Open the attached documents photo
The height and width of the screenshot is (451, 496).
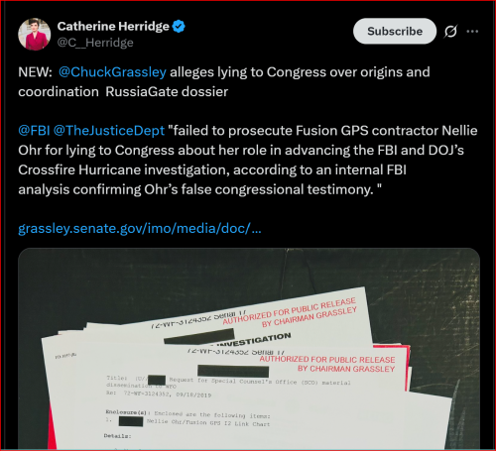coord(249,349)
